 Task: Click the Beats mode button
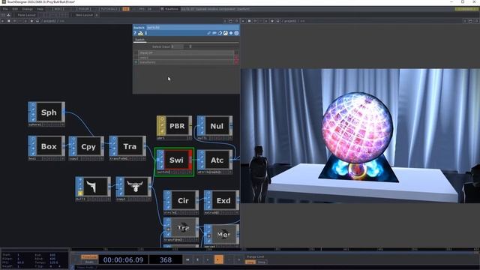(x=89, y=262)
